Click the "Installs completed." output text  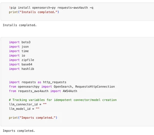(x=20, y=25)
